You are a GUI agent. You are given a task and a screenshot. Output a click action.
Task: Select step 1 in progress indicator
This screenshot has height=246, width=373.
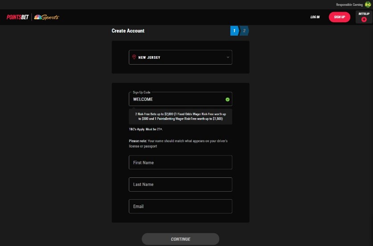coord(234,31)
